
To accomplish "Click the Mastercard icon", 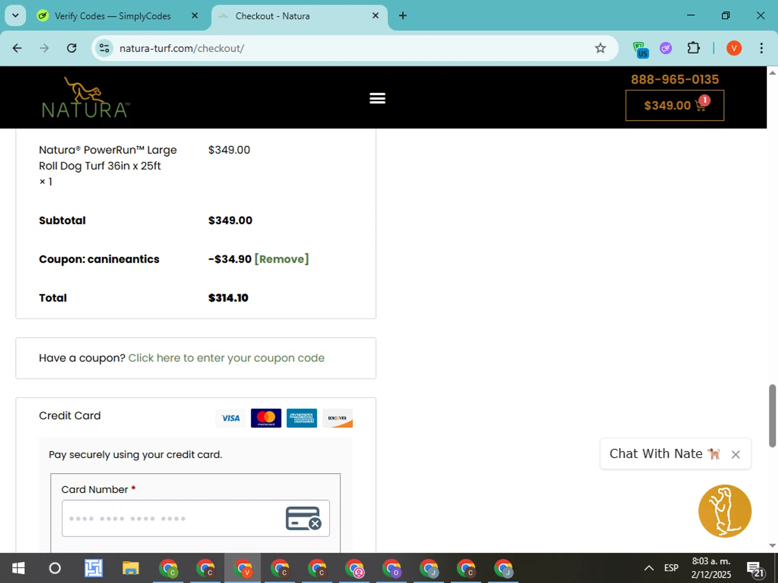I will point(266,418).
